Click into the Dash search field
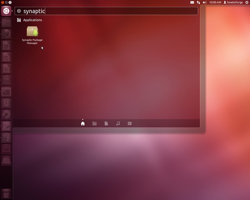250x200 pixels. (106, 11)
